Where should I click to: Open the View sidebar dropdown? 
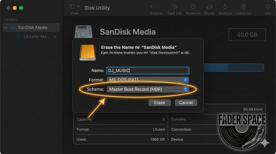pos(74,6)
